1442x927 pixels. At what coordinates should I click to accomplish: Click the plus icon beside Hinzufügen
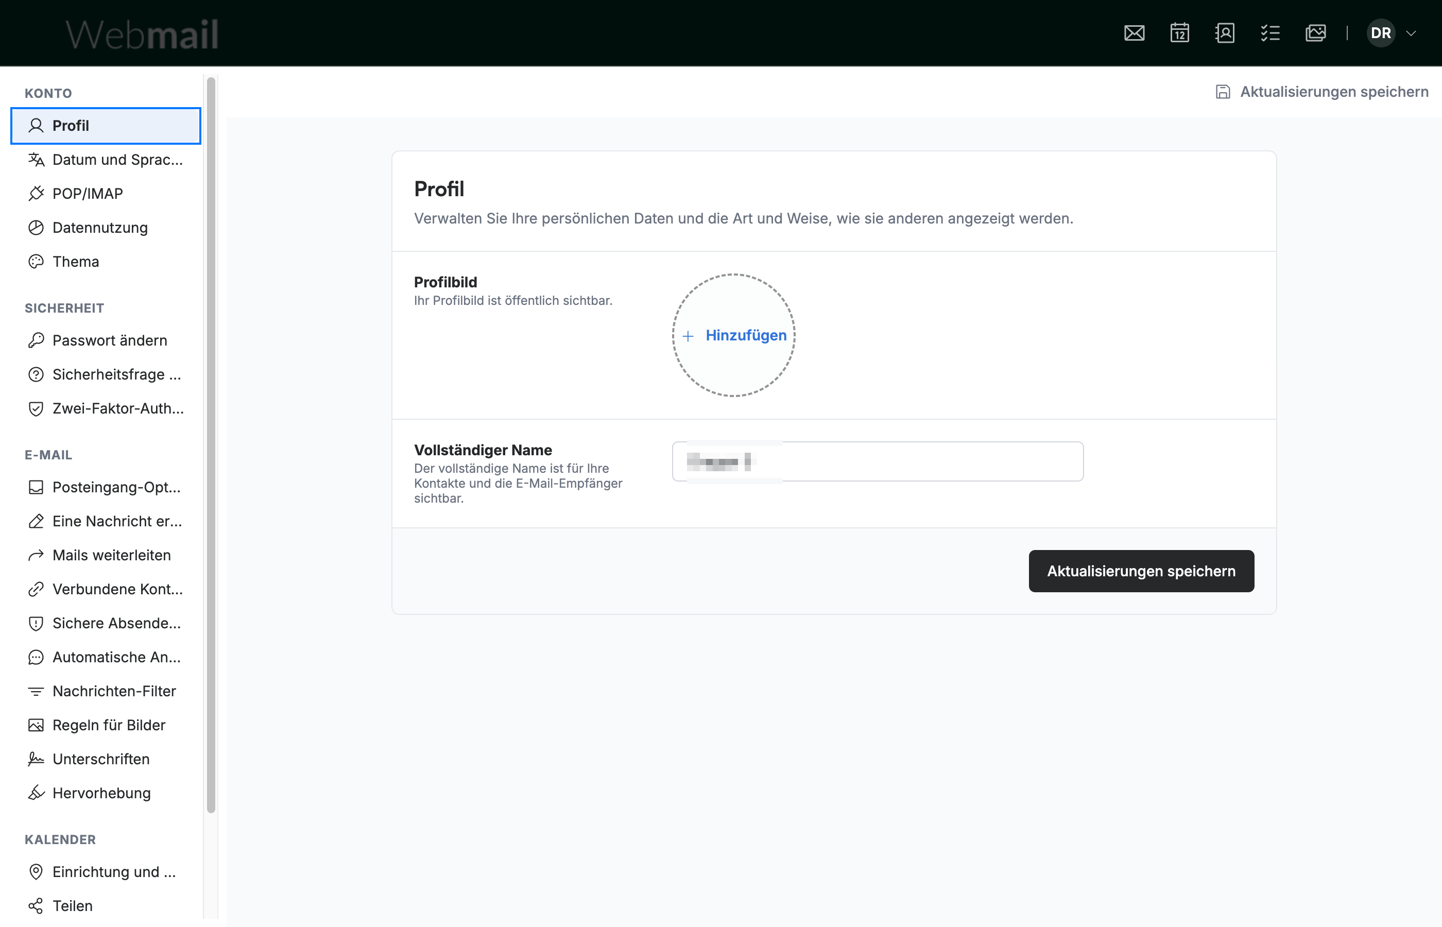coord(688,336)
